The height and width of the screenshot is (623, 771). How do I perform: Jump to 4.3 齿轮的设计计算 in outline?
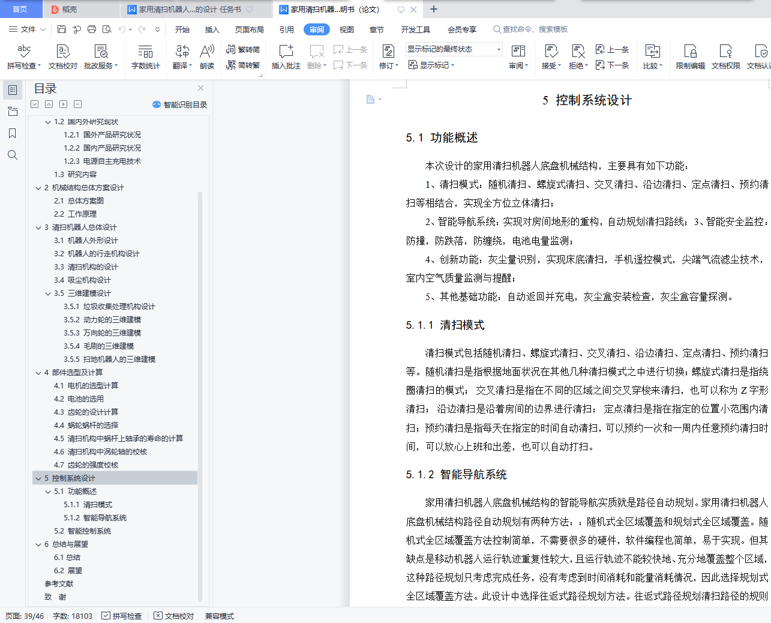86,412
